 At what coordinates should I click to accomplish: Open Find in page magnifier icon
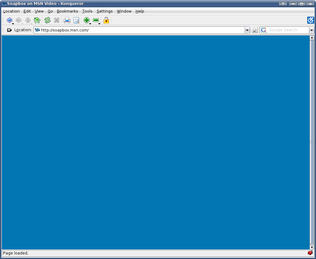[76, 20]
